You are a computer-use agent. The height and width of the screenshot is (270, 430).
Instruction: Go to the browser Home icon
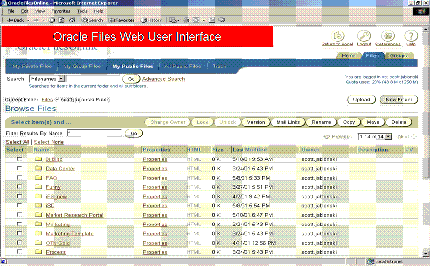[72, 20]
